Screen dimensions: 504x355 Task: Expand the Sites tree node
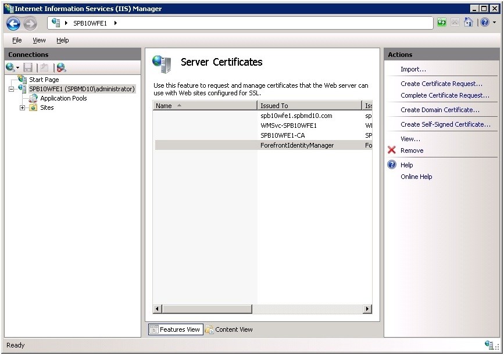pos(23,107)
